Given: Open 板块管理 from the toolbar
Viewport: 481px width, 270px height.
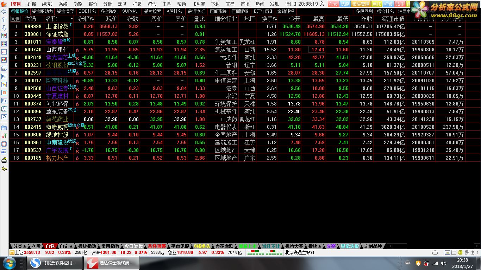Looking at the screenshot, I should [x=361, y=4].
